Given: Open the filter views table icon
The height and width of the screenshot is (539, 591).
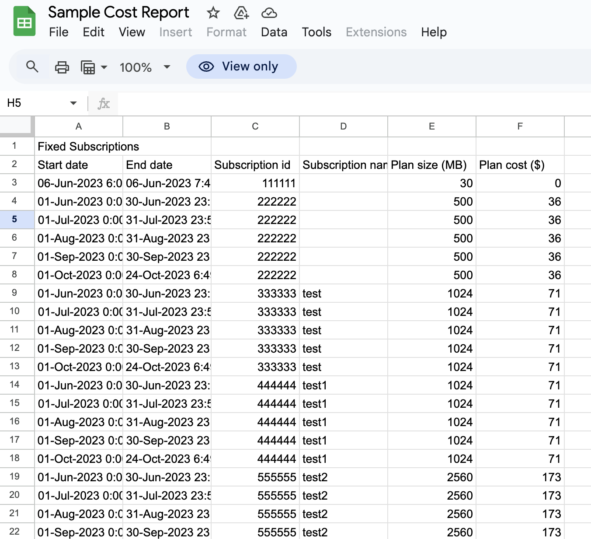Looking at the screenshot, I should 88,67.
